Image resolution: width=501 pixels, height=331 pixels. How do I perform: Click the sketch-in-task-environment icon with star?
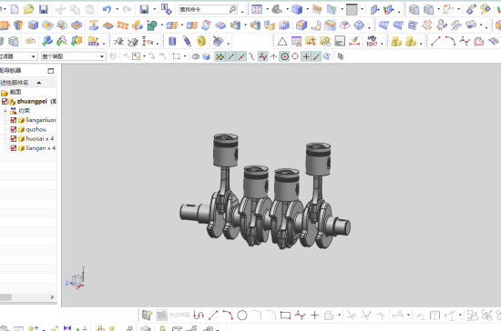147,316
